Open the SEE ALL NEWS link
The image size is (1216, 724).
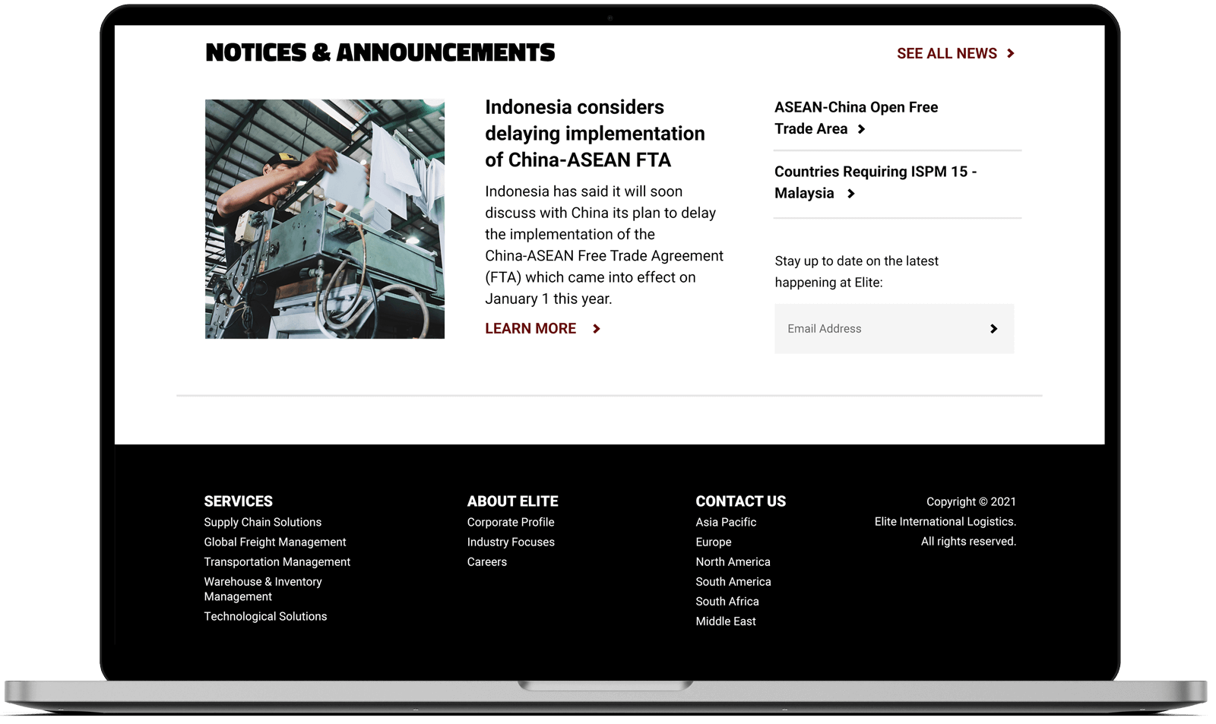[947, 53]
